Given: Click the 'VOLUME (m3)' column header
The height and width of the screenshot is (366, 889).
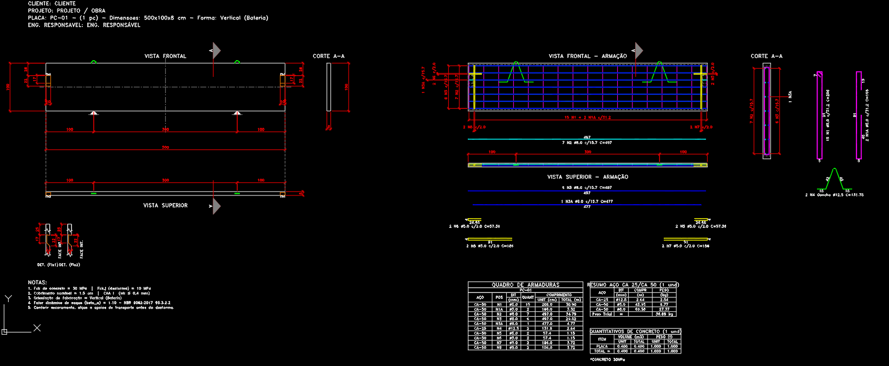Looking at the screenshot, I should [x=631, y=337].
